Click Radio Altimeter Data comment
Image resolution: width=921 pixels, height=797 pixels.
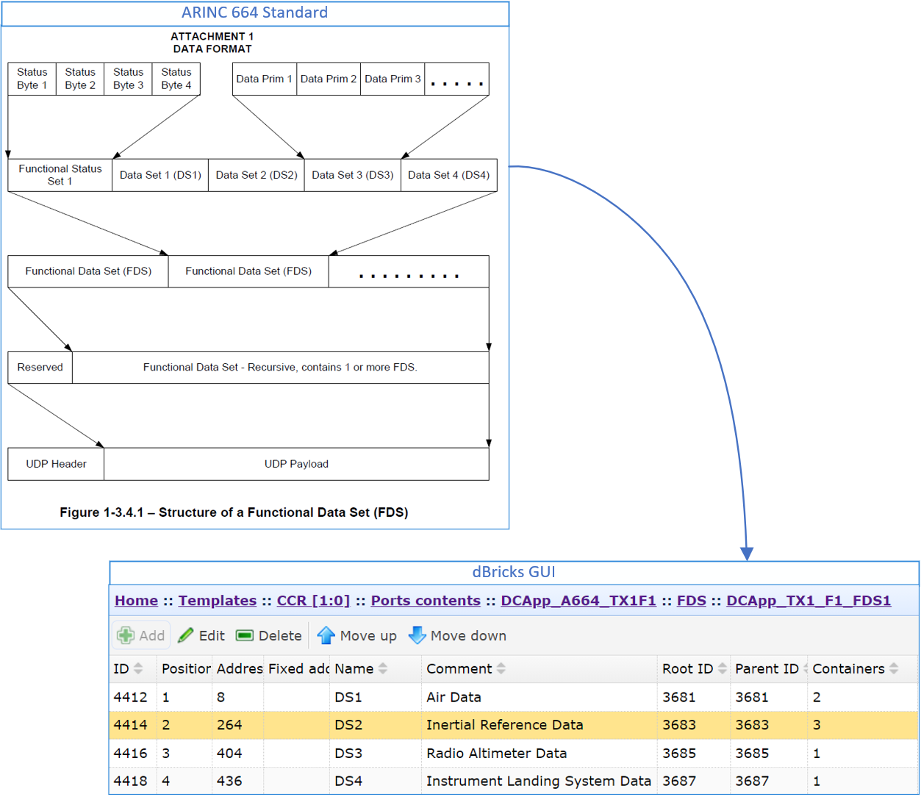497,753
